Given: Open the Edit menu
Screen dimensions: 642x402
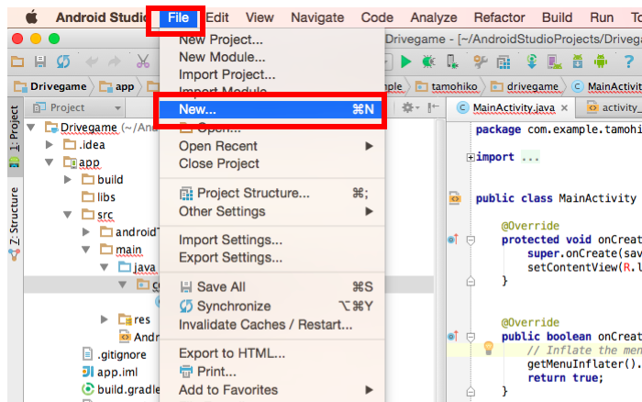Looking at the screenshot, I should click(x=217, y=17).
